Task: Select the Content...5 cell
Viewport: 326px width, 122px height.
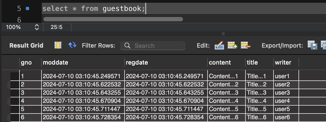Action: coord(226,109)
